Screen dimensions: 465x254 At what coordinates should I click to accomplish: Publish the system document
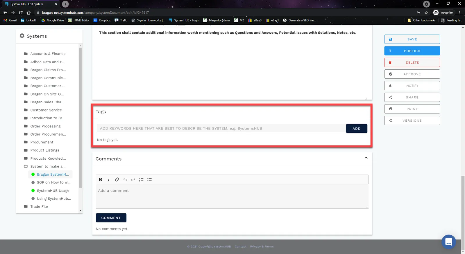coord(412,51)
